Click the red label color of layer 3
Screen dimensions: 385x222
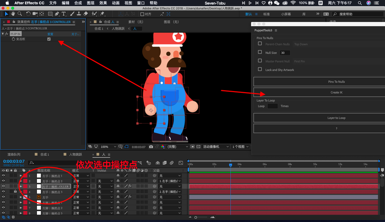coord(25,186)
